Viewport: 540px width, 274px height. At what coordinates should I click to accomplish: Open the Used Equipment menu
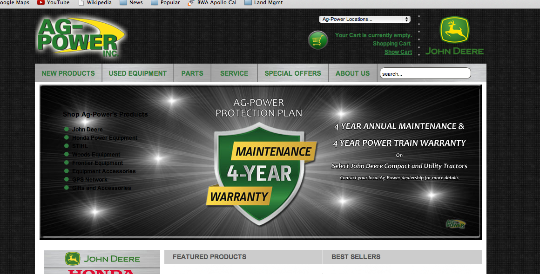tap(138, 73)
